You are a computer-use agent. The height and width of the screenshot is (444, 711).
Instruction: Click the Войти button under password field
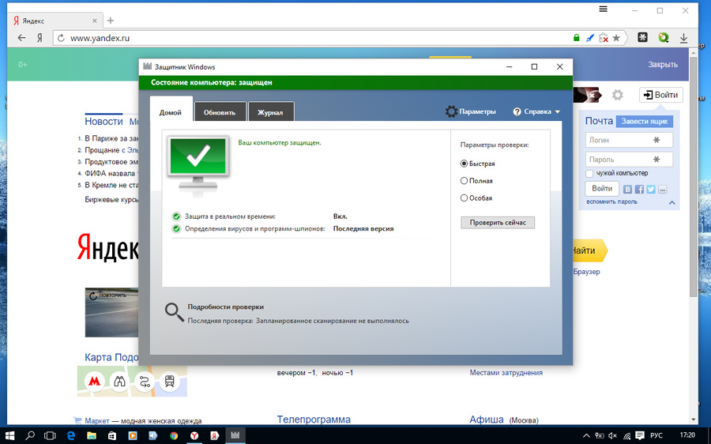pos(602,188)
